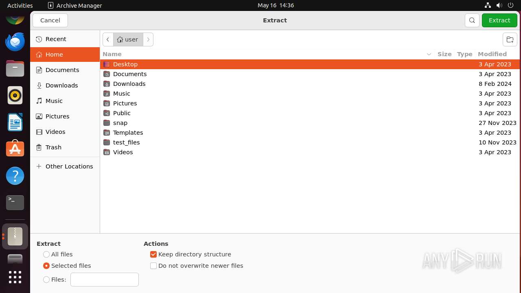The height and width of the screenshot is (293, 521).
Task: Open the system menu power arrow
Action: pyautogui.click(x=511, y=5)
